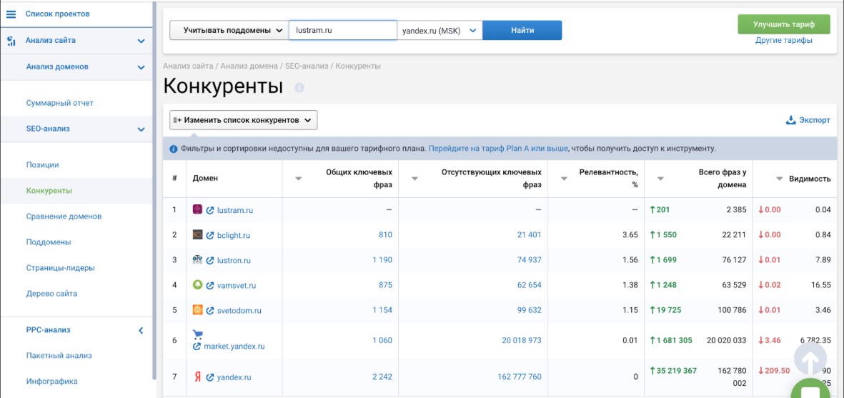Click svetodom.ru orange house favicon
Viewport: 844px width, 398px height.
coord(197,310)
